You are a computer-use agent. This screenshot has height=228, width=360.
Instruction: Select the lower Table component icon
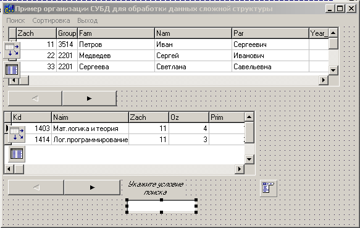[17, 154]
